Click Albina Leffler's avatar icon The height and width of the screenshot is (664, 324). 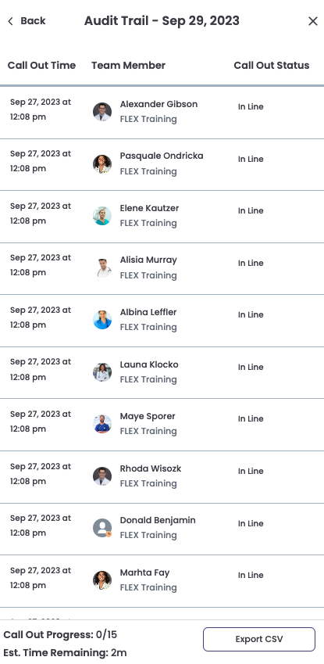coord(102,320)
